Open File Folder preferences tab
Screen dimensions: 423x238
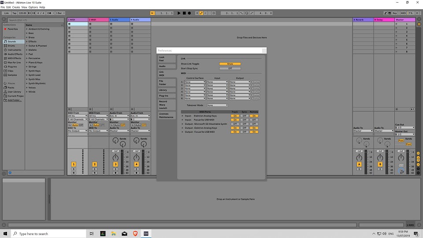[167, 82]
